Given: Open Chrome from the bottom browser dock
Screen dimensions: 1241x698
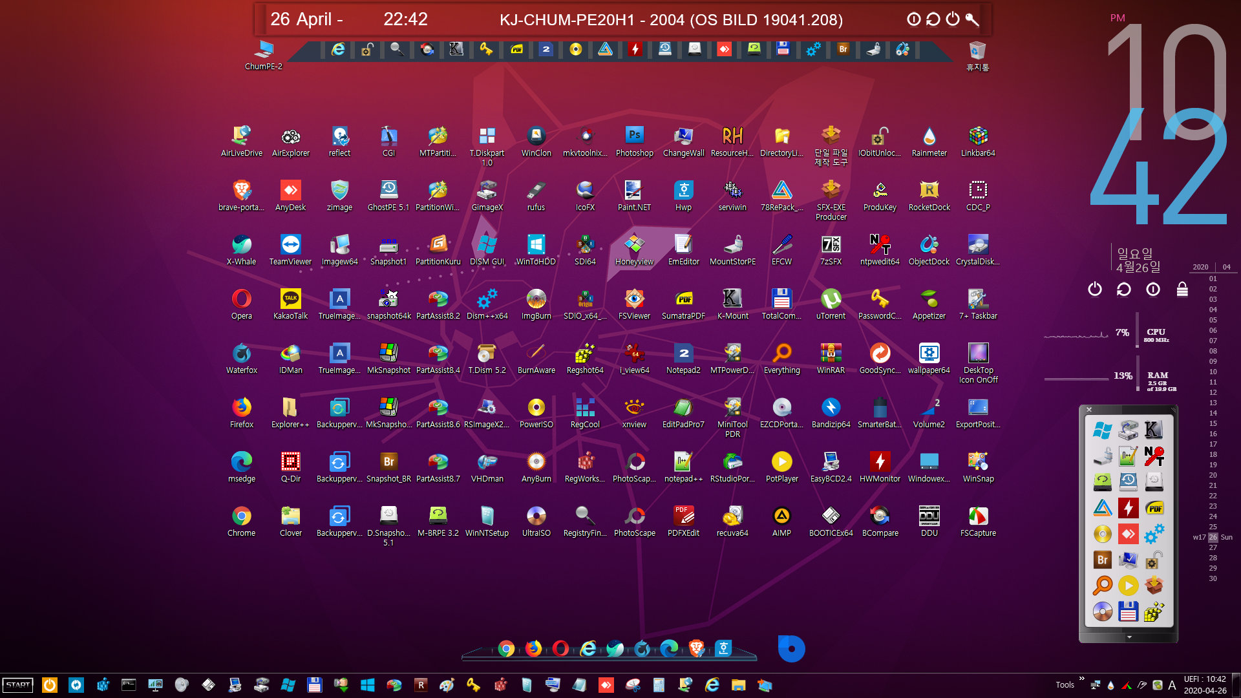Looking at the screenshot, I should click(506, 649).
